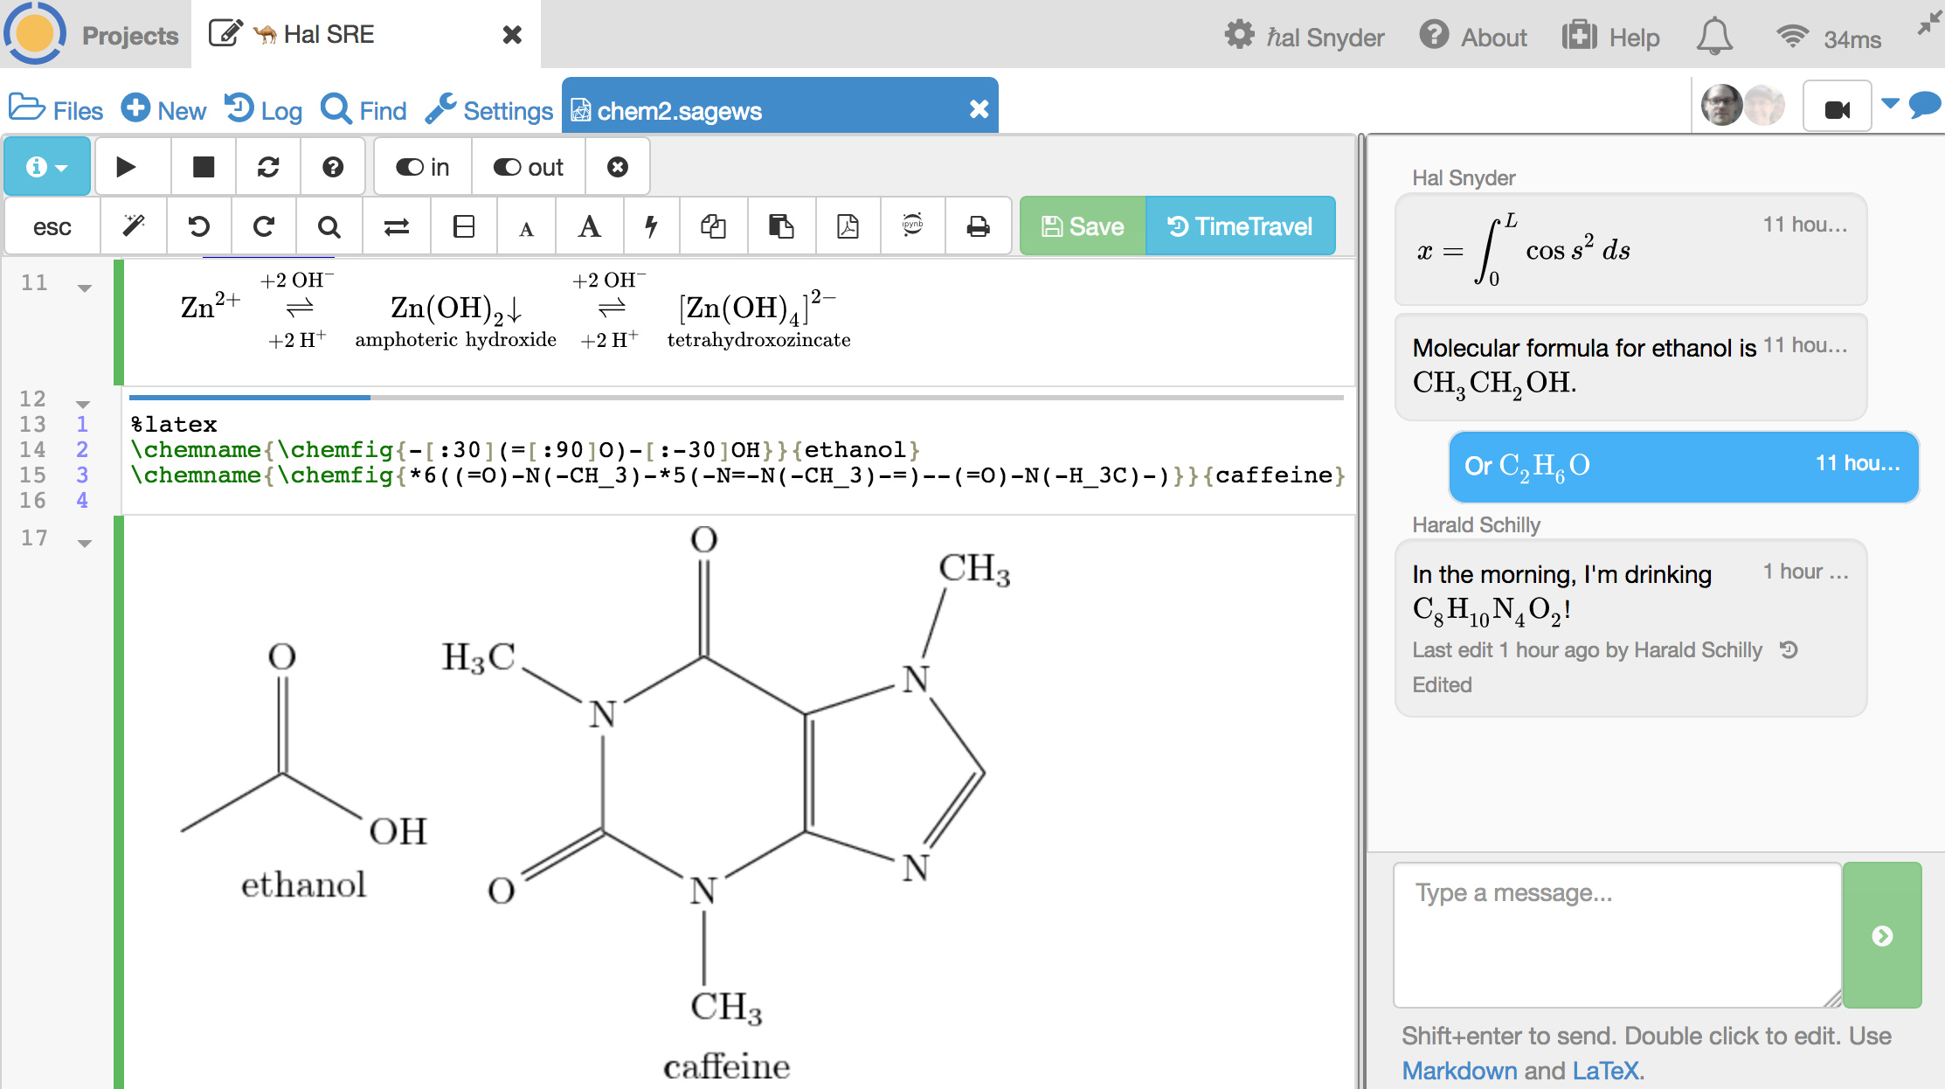Undo the last edit
The image size is (1945, 1089).
click(x=199, y=226)
